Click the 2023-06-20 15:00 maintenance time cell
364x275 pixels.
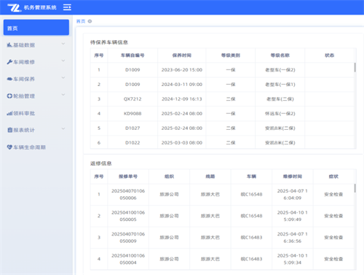(182, 70)
